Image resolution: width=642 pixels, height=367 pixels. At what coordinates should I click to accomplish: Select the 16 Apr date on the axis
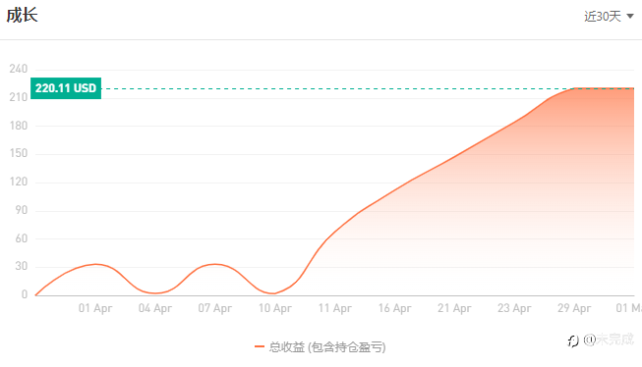click(394, 308)
